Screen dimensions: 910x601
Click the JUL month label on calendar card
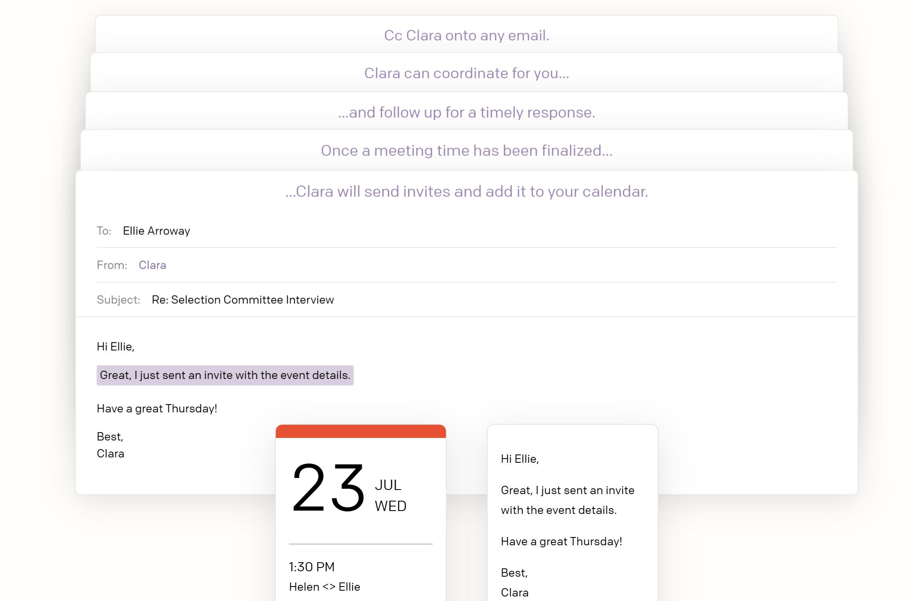click(388, 485)
